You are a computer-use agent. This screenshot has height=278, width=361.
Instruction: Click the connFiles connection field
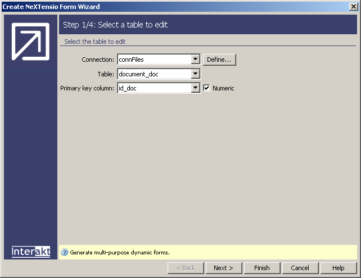(x=154, y=60)
